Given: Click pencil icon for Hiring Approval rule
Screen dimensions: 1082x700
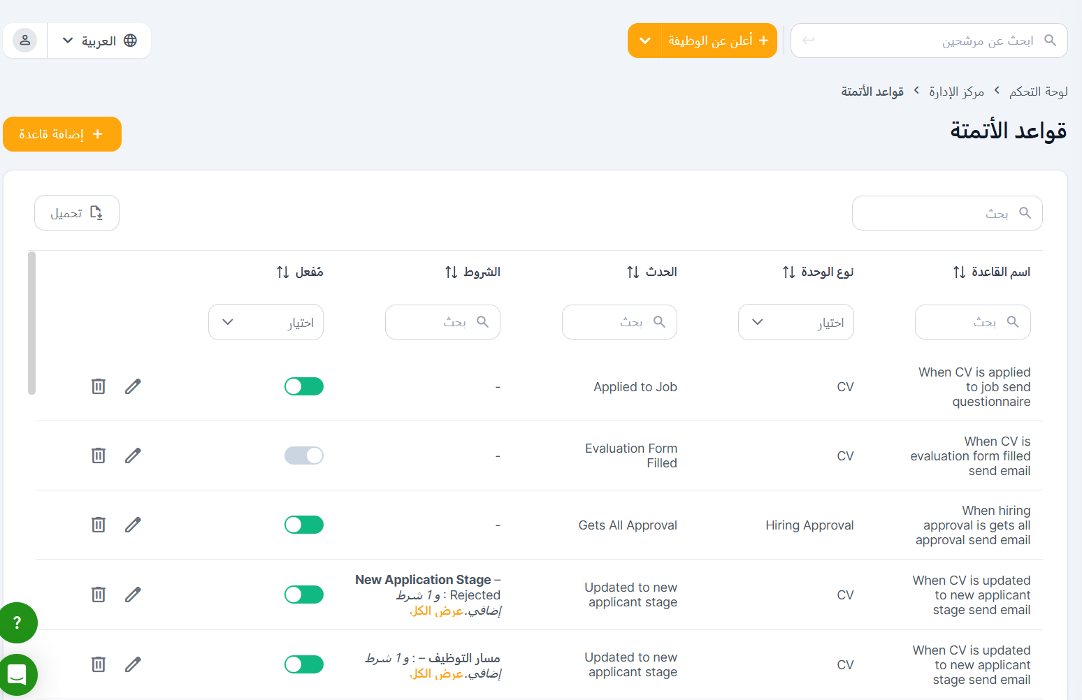Looking at the screenshot, I should click(133, 525).
